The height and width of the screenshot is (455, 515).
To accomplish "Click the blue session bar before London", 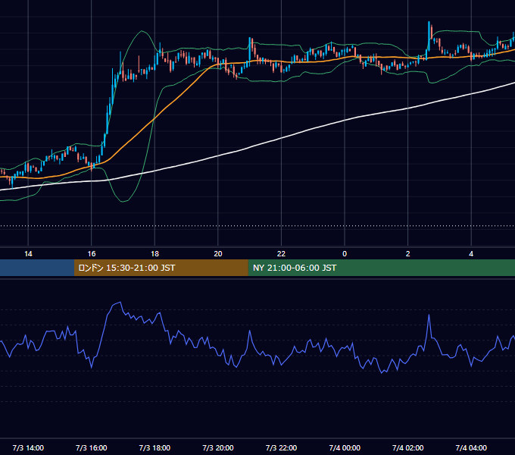I will 37,268.
